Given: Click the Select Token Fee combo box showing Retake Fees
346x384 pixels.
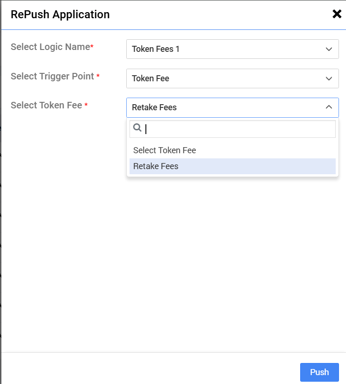Looking at the screenshot, I should pyautogui.click(x=224, y=107).
